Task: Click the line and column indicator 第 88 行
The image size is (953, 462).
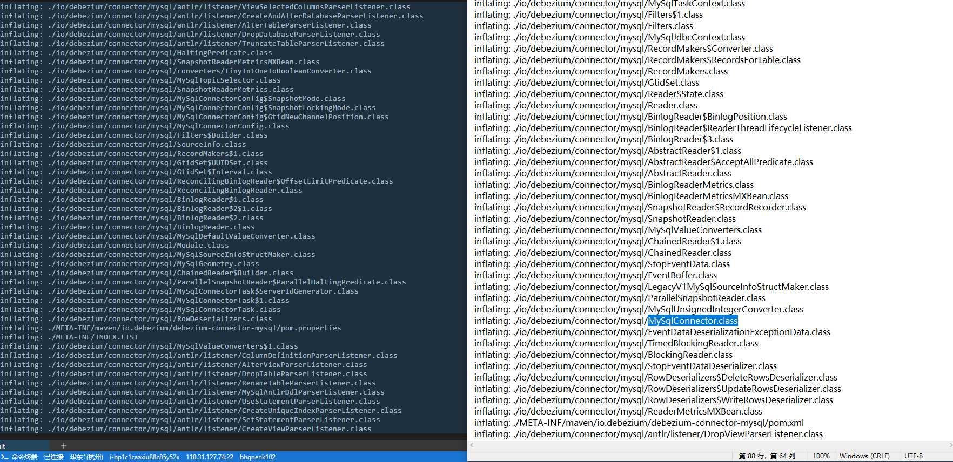Action: click(767, 456)
